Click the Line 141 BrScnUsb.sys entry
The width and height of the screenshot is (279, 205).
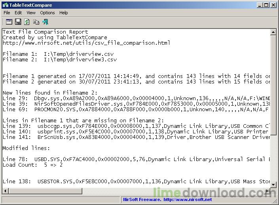point(136,137)
